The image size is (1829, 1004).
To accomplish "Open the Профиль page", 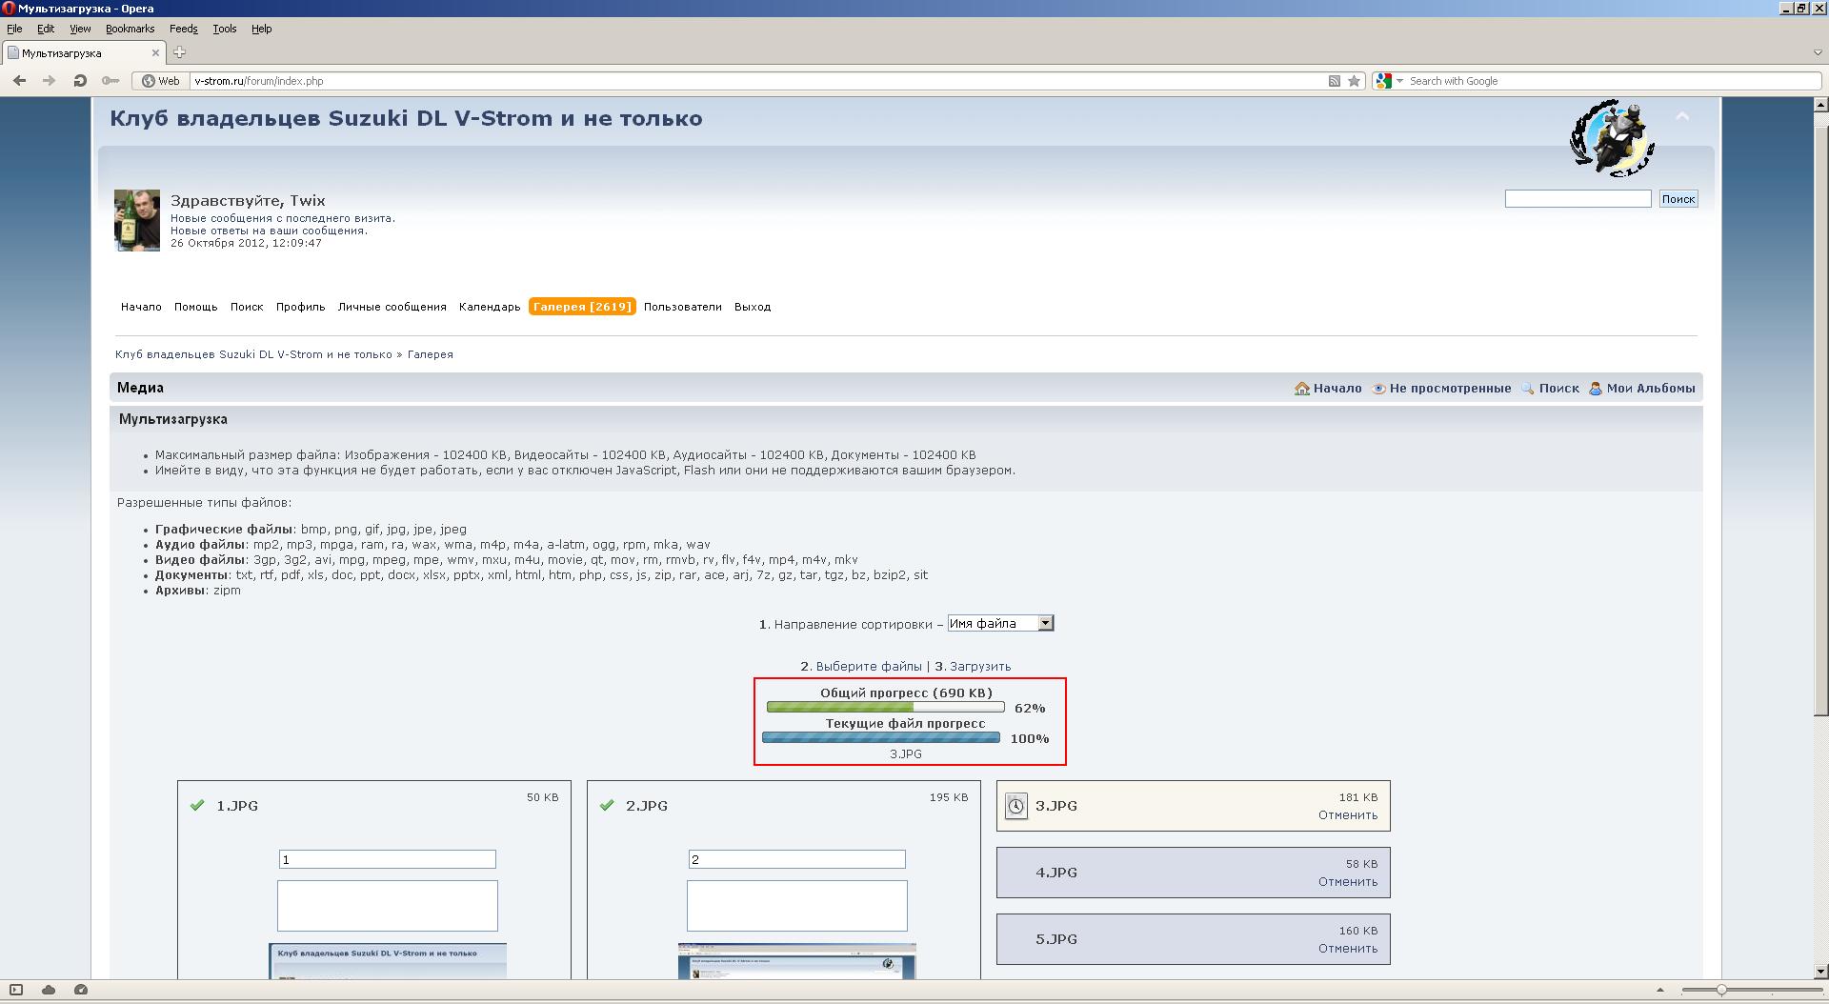I will [300, 307].
